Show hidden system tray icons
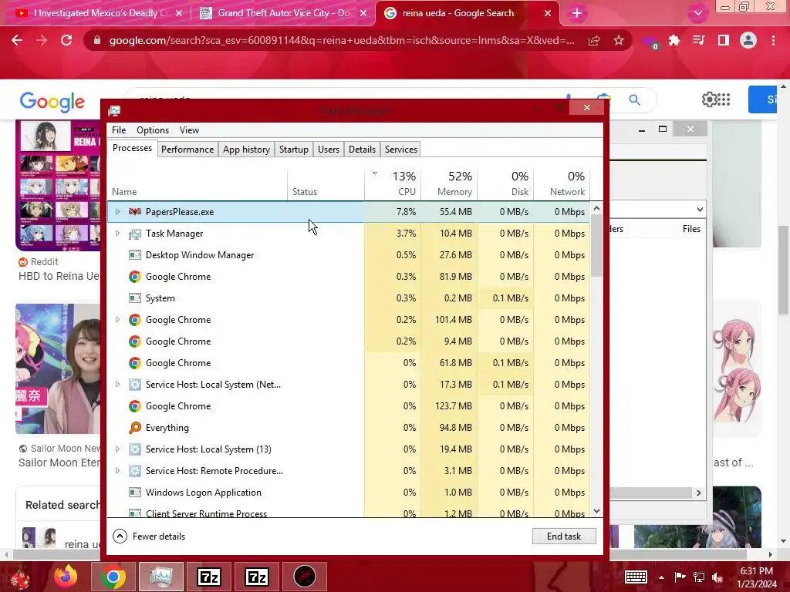Image resolution: width=790 pixels, height=592 pixels. coord(661,577)
